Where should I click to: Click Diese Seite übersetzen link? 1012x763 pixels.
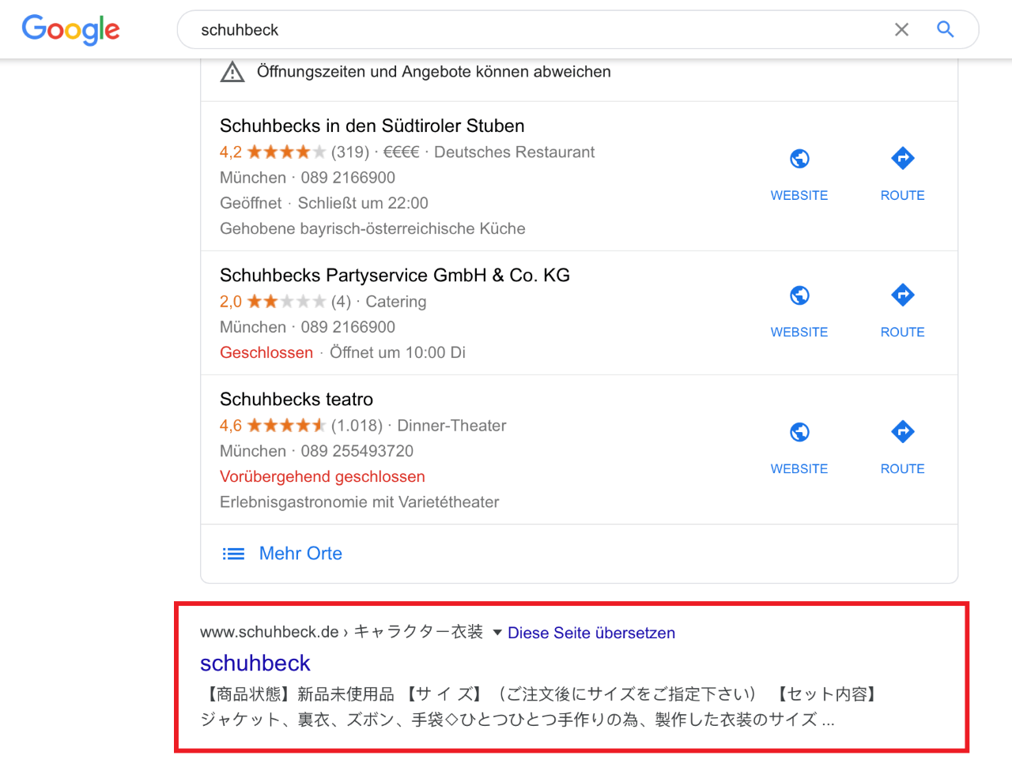pos(591,633)
